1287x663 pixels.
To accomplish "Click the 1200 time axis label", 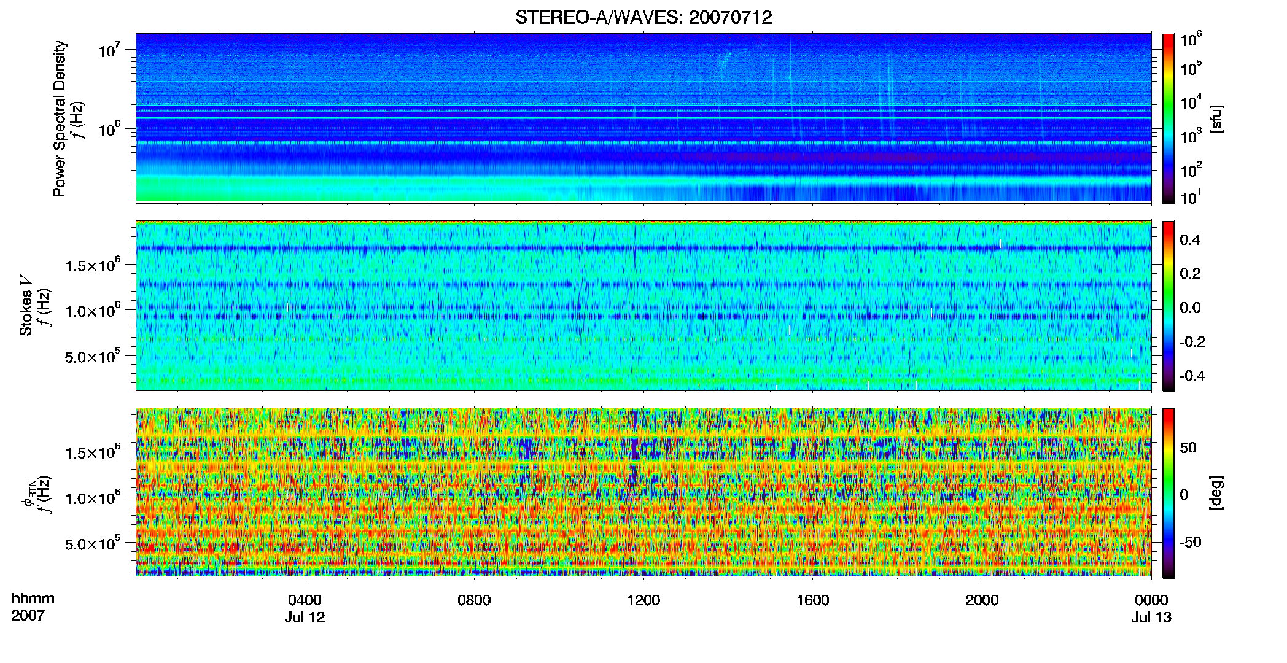I will click(x=643, y=600).
